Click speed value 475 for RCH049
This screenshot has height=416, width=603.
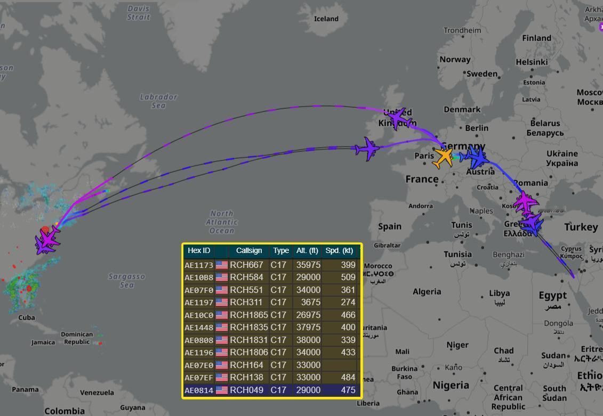(x=348, y=390)
